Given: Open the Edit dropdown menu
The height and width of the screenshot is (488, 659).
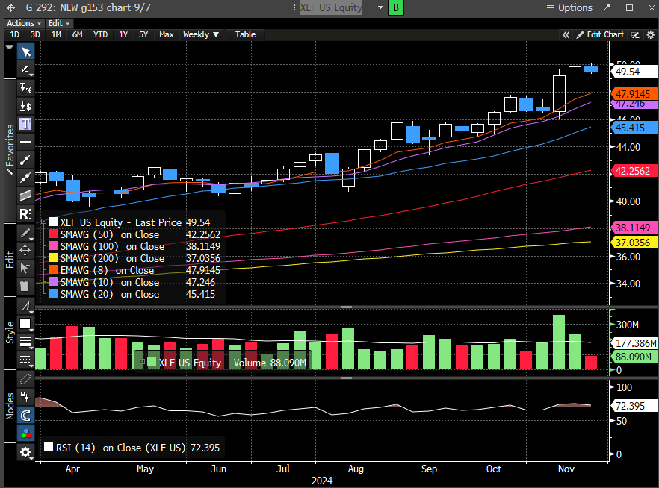Looking at the screenshot, I should pos(58,23).
